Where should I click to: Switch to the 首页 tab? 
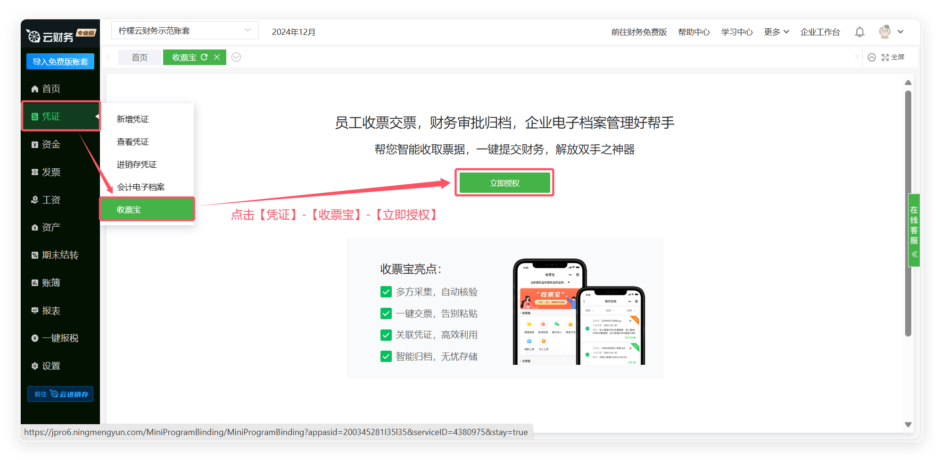[x=139, y=57]
